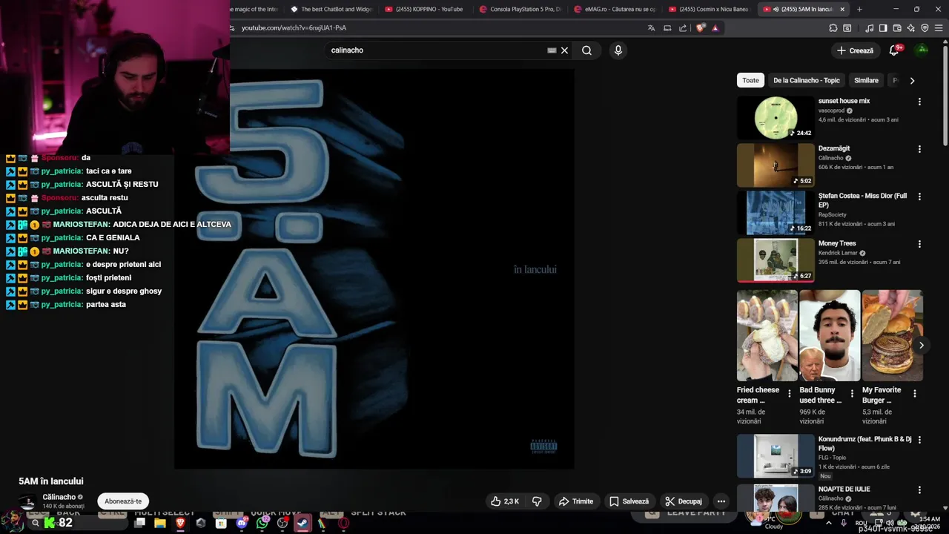Open the media playlist music note icon

(x=869, y=28)
